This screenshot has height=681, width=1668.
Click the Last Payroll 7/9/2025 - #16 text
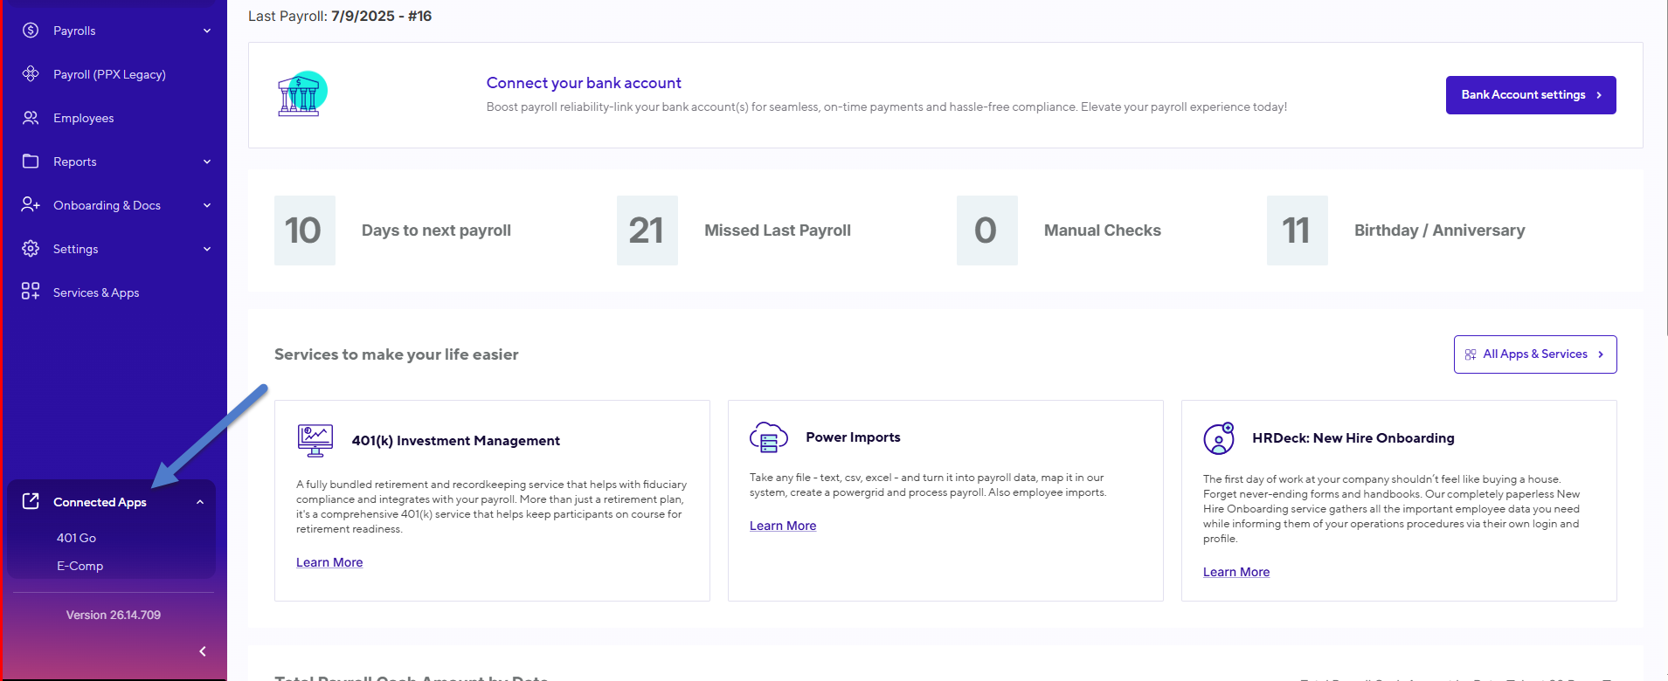(340, 16)
